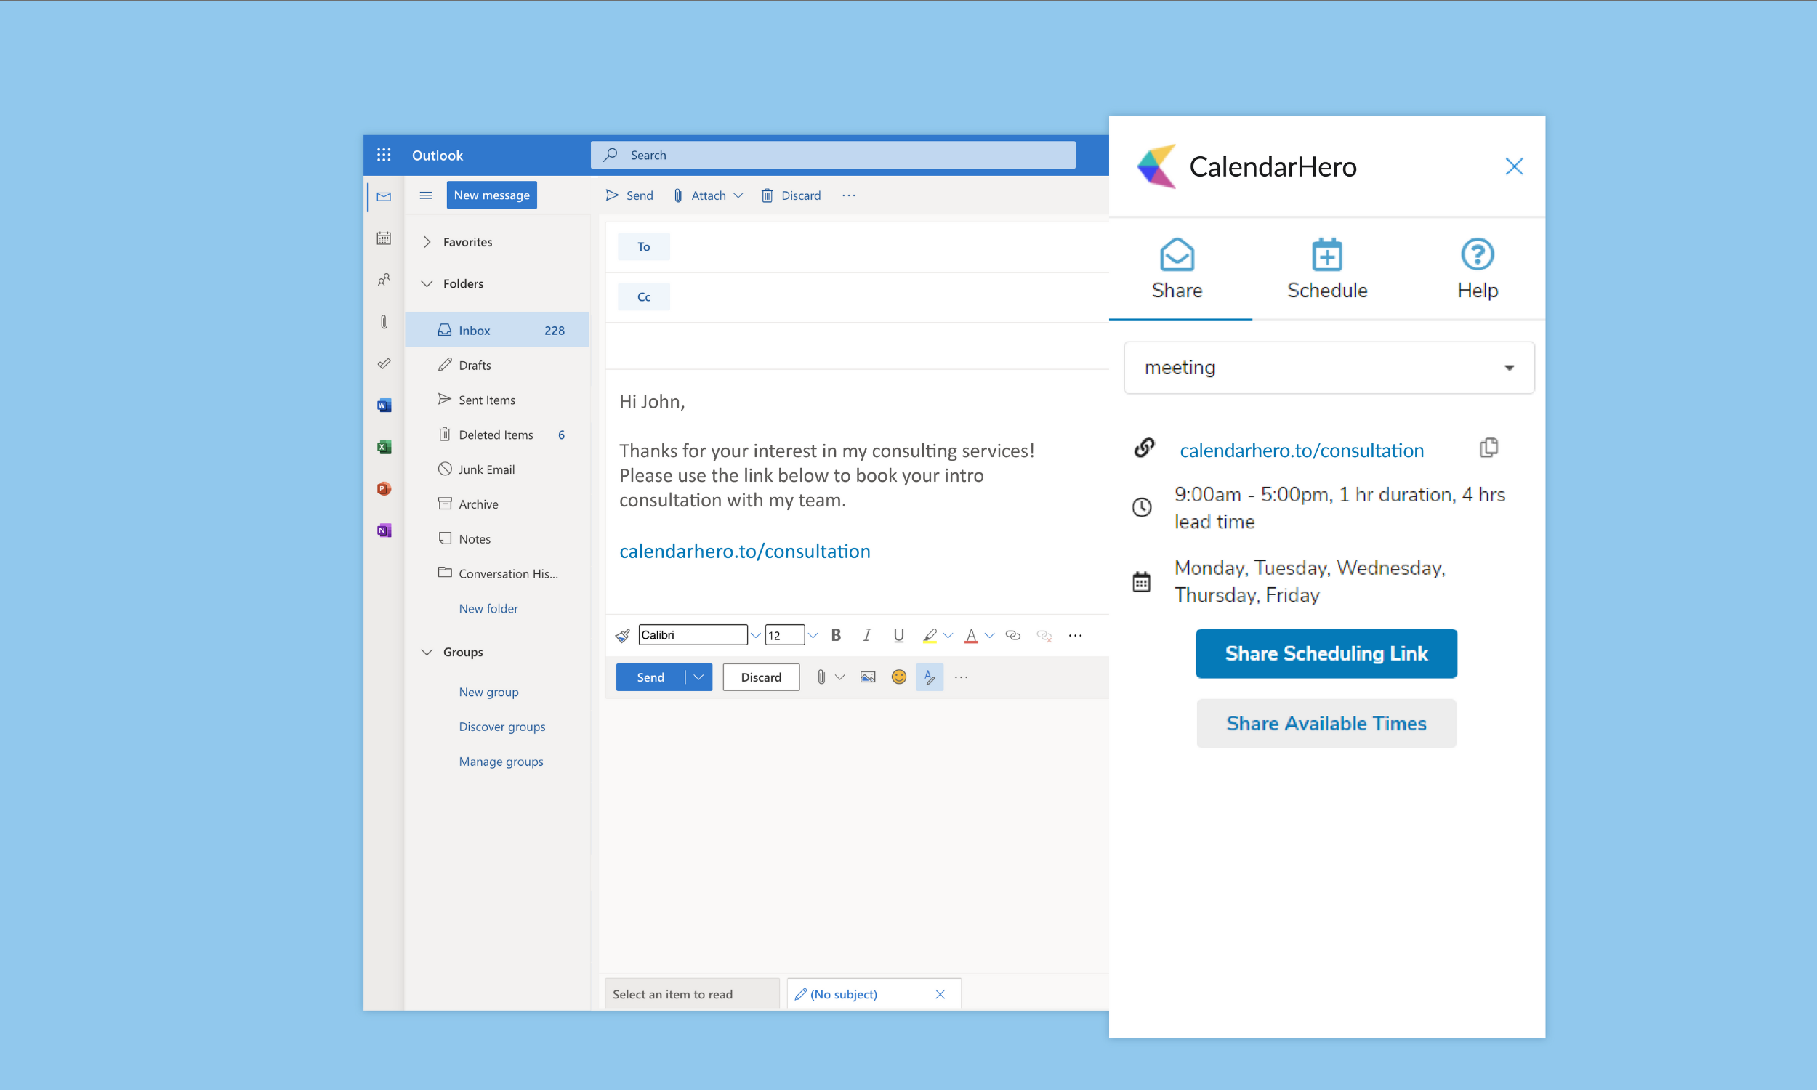Open the app launcher grid icon
This screenshot has width=1817, height=1090.
383,155
